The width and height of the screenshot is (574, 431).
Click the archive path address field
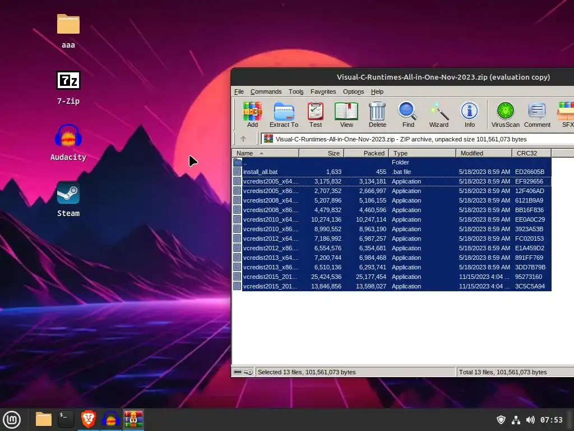(417, 139)
